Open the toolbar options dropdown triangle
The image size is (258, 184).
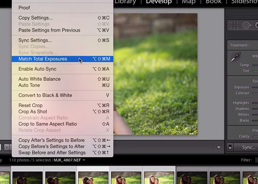(x=218, y=147)
